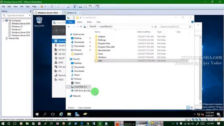Image resolution: width=224 pixels, height=126 pixels.
Task: Select the RemoteInstall folder
Action: coord(104,50)
